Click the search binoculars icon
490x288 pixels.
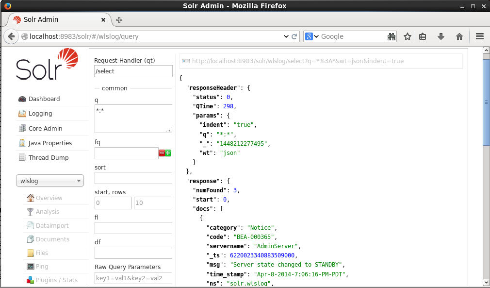[391, 36]
